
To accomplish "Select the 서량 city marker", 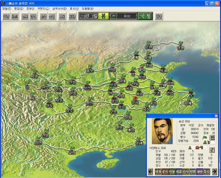I will [x=34, y=74].
